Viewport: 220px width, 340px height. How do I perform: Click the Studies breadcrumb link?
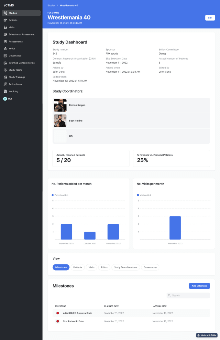click(51, 6)
